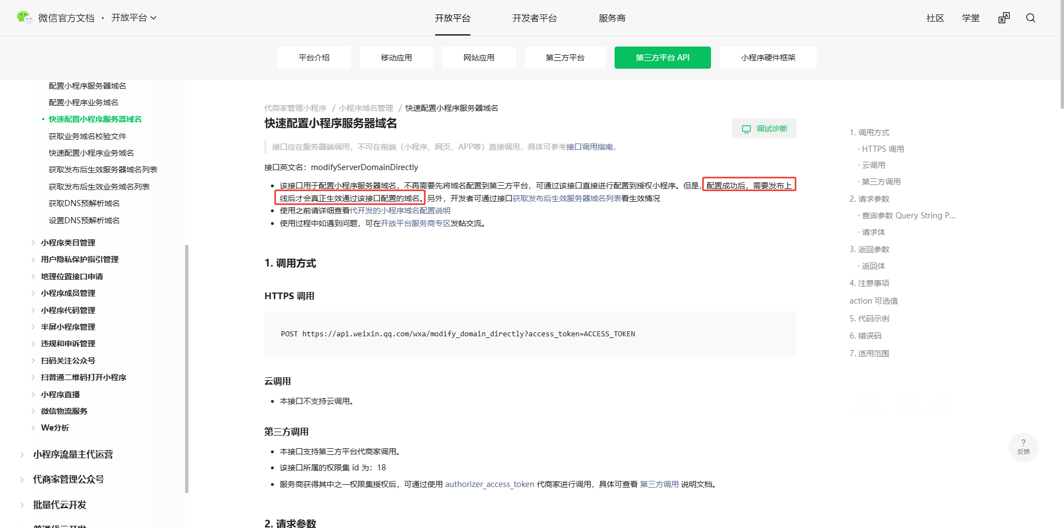Switch to 开放平台 top navigation tab

click(453, 18)
